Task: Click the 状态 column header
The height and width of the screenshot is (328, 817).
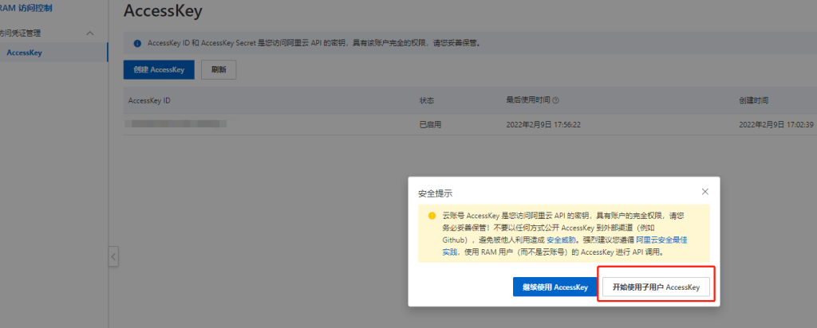Action: click(x=426, y=100)
